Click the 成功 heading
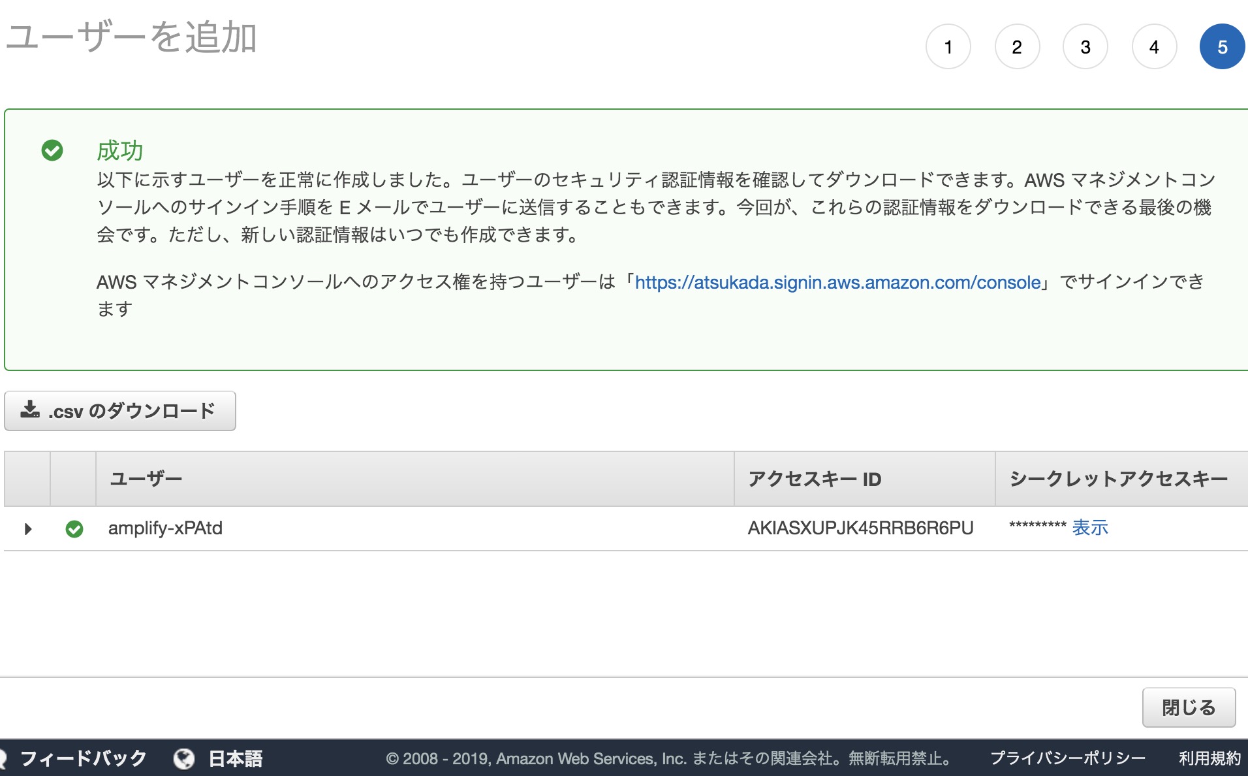 (120, 150)
